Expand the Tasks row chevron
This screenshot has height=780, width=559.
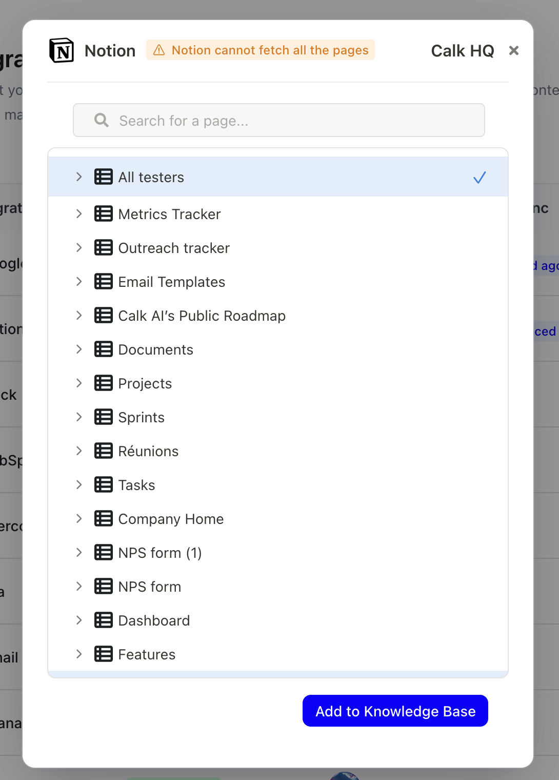[x=79, y=485]
